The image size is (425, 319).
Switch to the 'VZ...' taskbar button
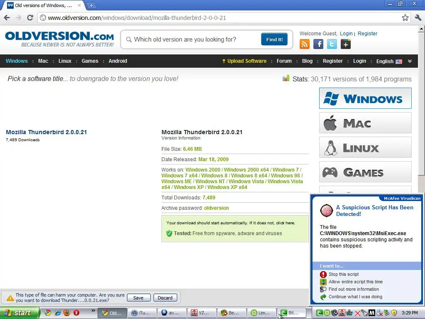[201, 313]
